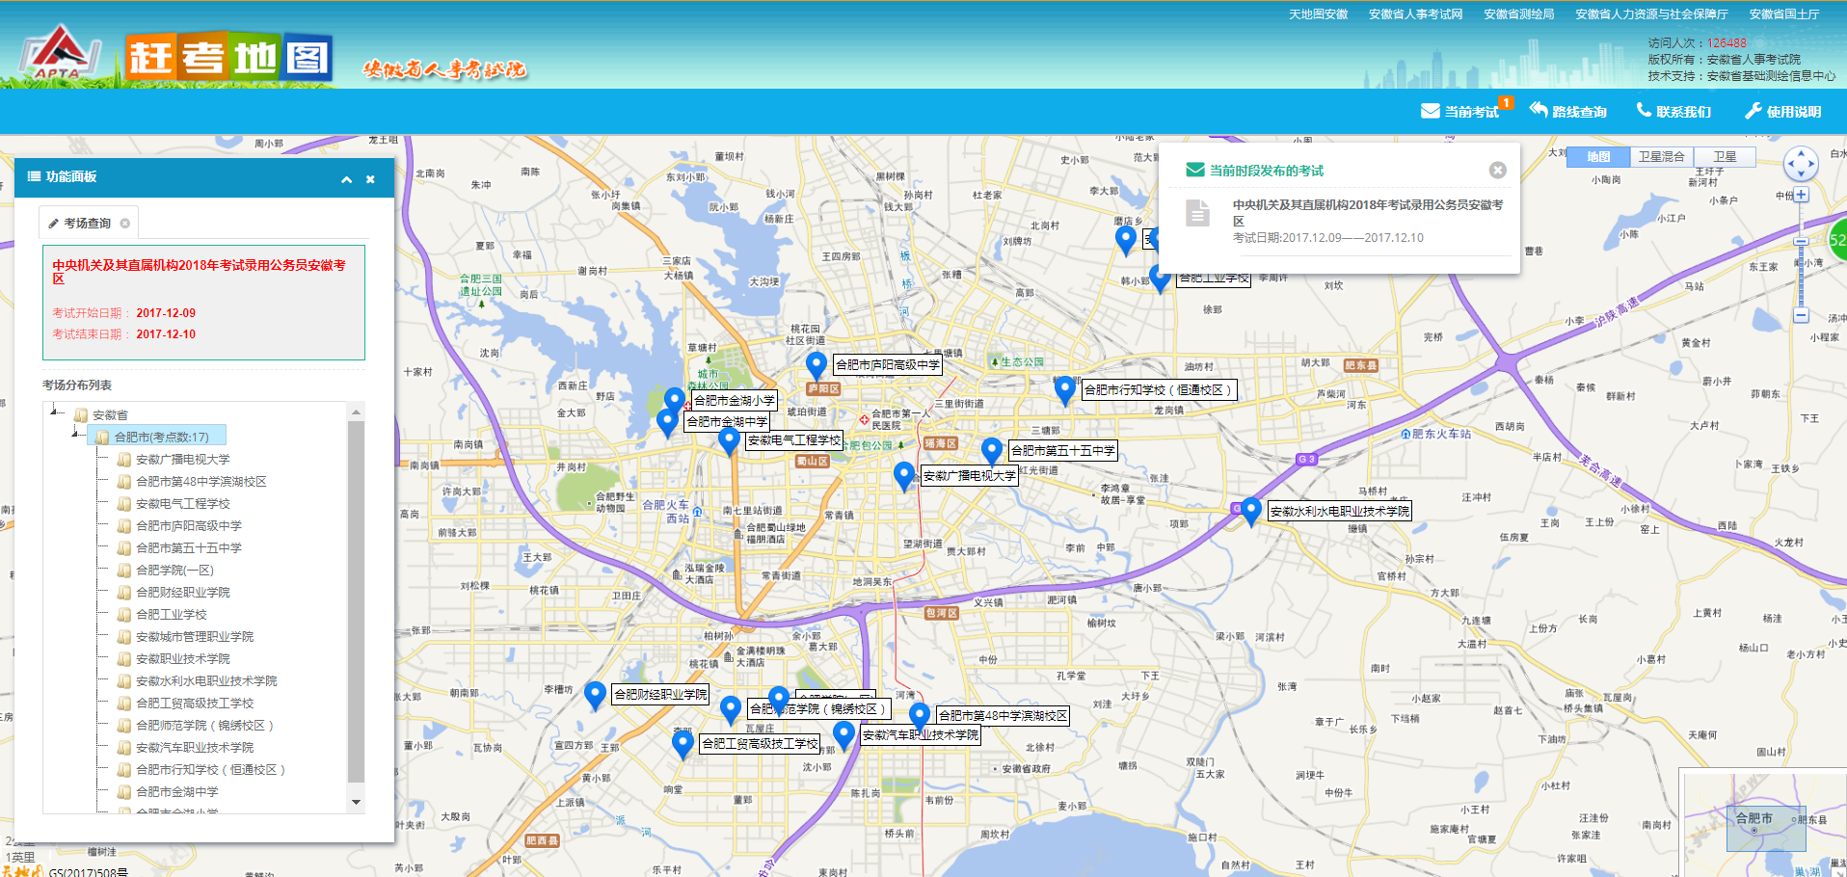Switch map to 卫星混合 view

pos(1661,156)
